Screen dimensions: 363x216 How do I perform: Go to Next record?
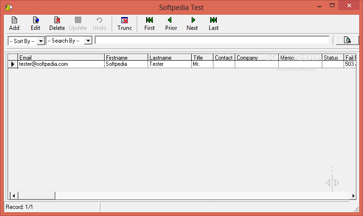click(192, 23)
